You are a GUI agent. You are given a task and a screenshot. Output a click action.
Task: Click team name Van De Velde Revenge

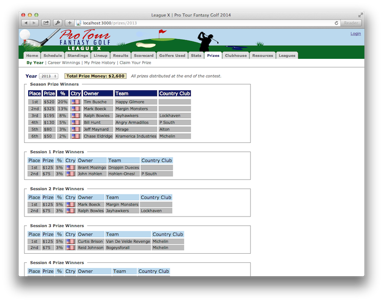point(128,241)
